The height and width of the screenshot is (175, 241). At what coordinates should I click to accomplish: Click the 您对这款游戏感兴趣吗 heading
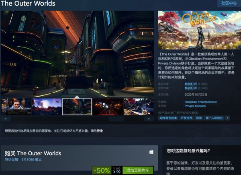click(x=188, y=150)
